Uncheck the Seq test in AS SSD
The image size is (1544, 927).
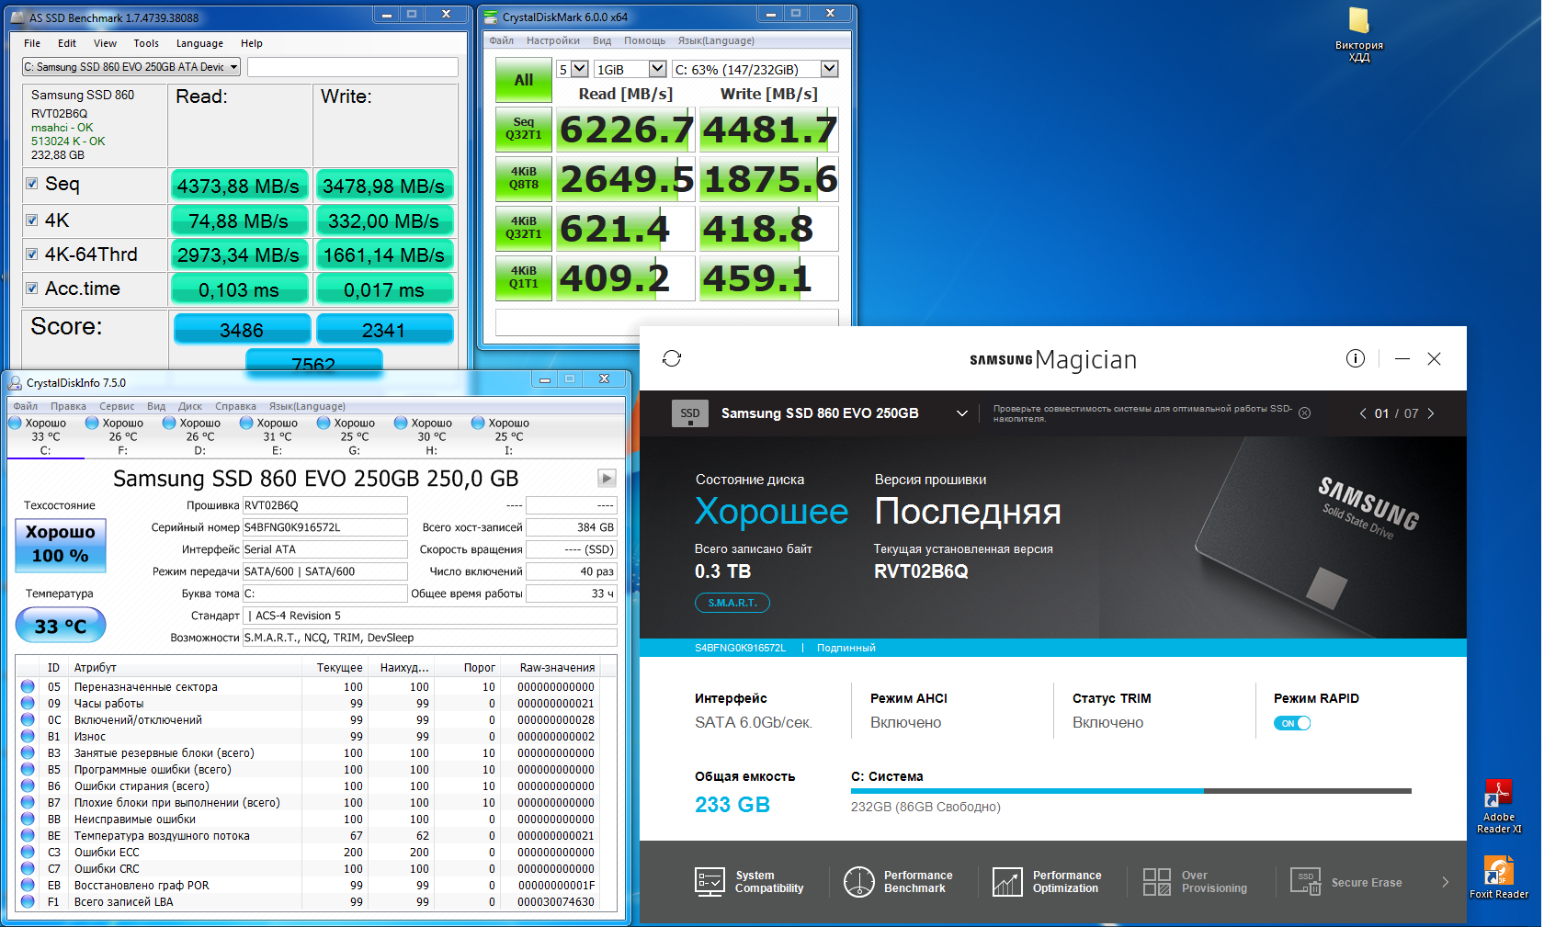click(x=32, y=184)
